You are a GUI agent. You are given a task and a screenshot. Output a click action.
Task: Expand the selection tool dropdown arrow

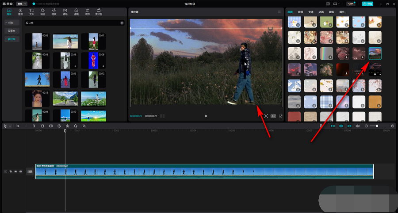click(x=10, y=126)
